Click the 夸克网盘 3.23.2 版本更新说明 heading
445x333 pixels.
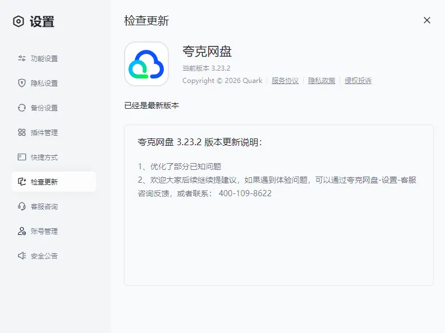coord(200,142)
